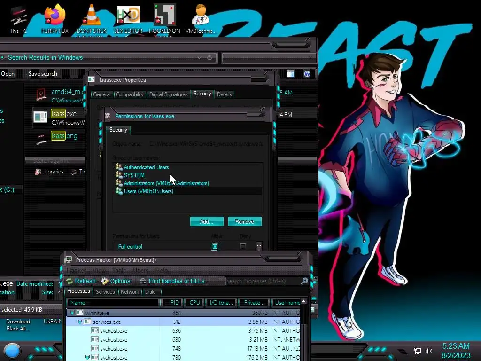Open the Tools menu in Process Hacker

click(x=119, y=270)
